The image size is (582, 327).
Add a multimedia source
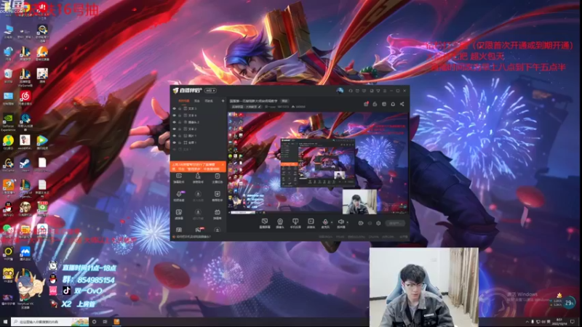(x=311, y=223)
